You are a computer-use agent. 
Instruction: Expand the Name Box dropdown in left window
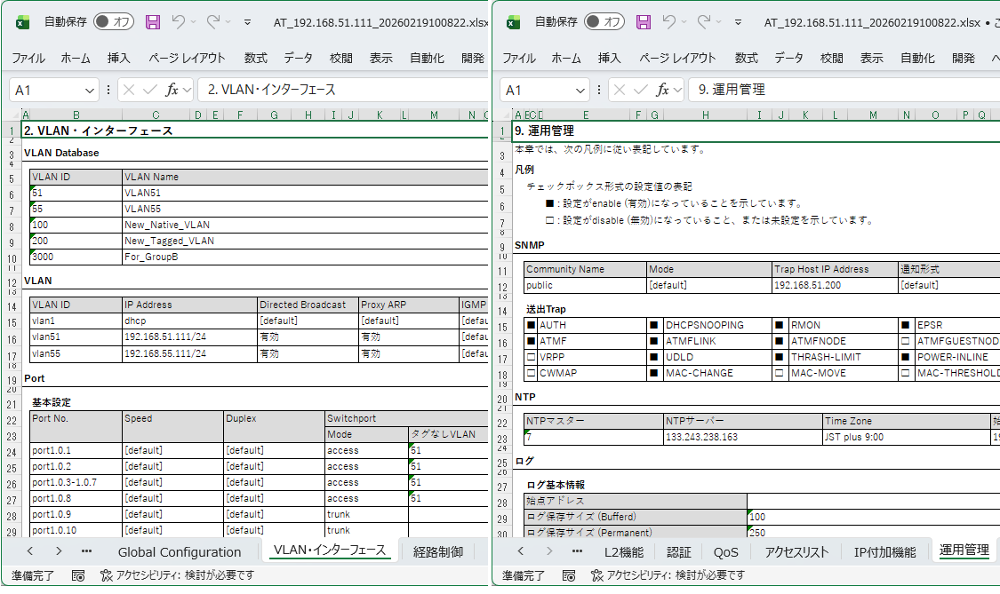coord(90,90)
